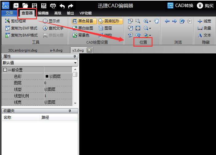
Task: Pin the 属性 properties panel
Action: [x=75, y=56]
